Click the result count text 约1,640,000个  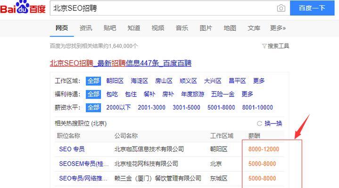point(120,46)
